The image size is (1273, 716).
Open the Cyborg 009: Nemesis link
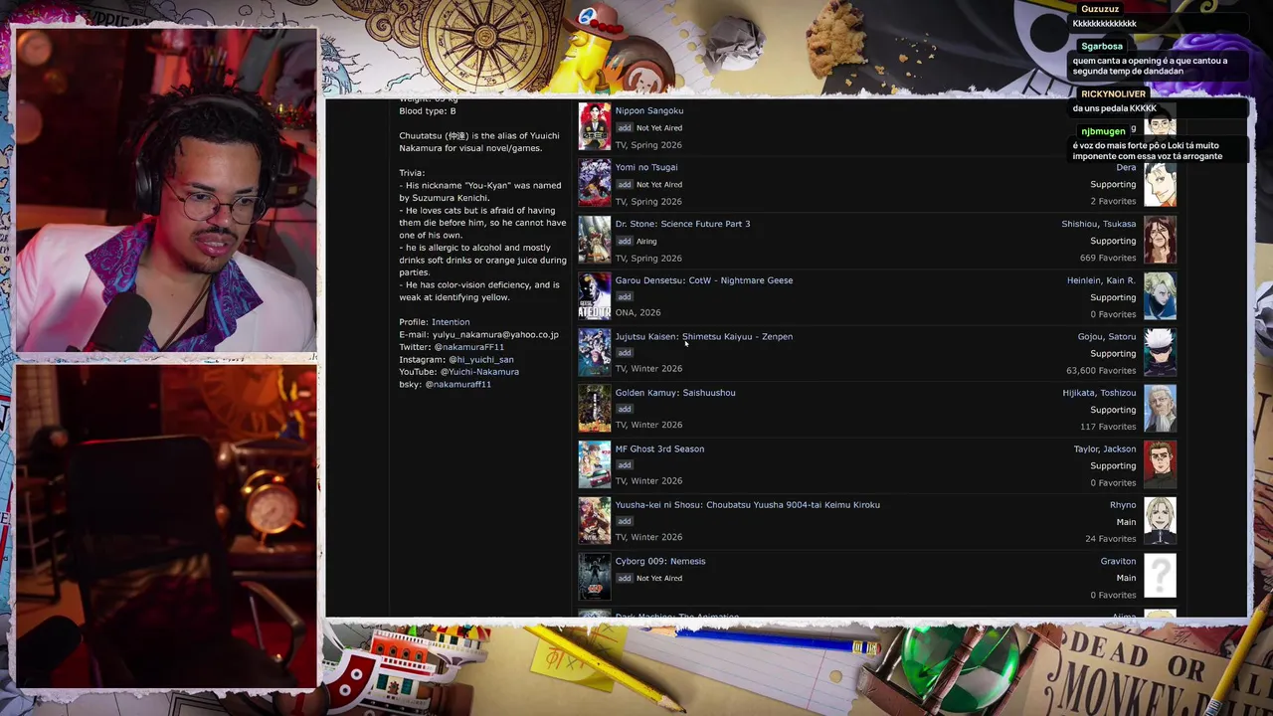pyautogui.click(x=659, y=561)
